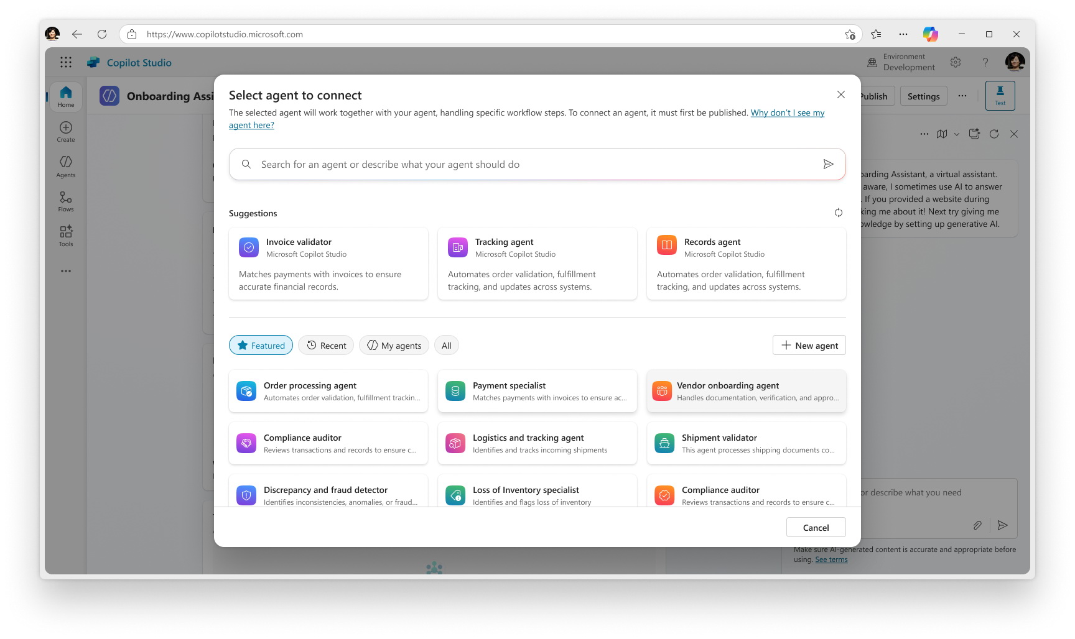1075x639 pixels.
Task: Click the Loss of Inventory specialist icon
Action: point(455,495)
